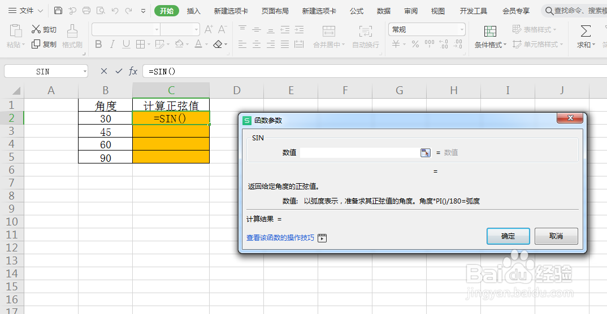Align text left
This screenshot has height=314, width=607.
[242, 45]
